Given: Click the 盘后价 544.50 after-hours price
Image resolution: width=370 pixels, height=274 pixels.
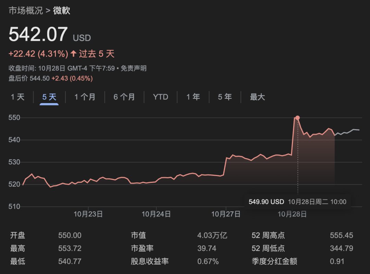Looking at the screenshot, I should coord(39,78).
